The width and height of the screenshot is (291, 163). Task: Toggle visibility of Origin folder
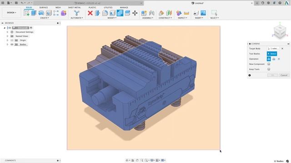12,40
